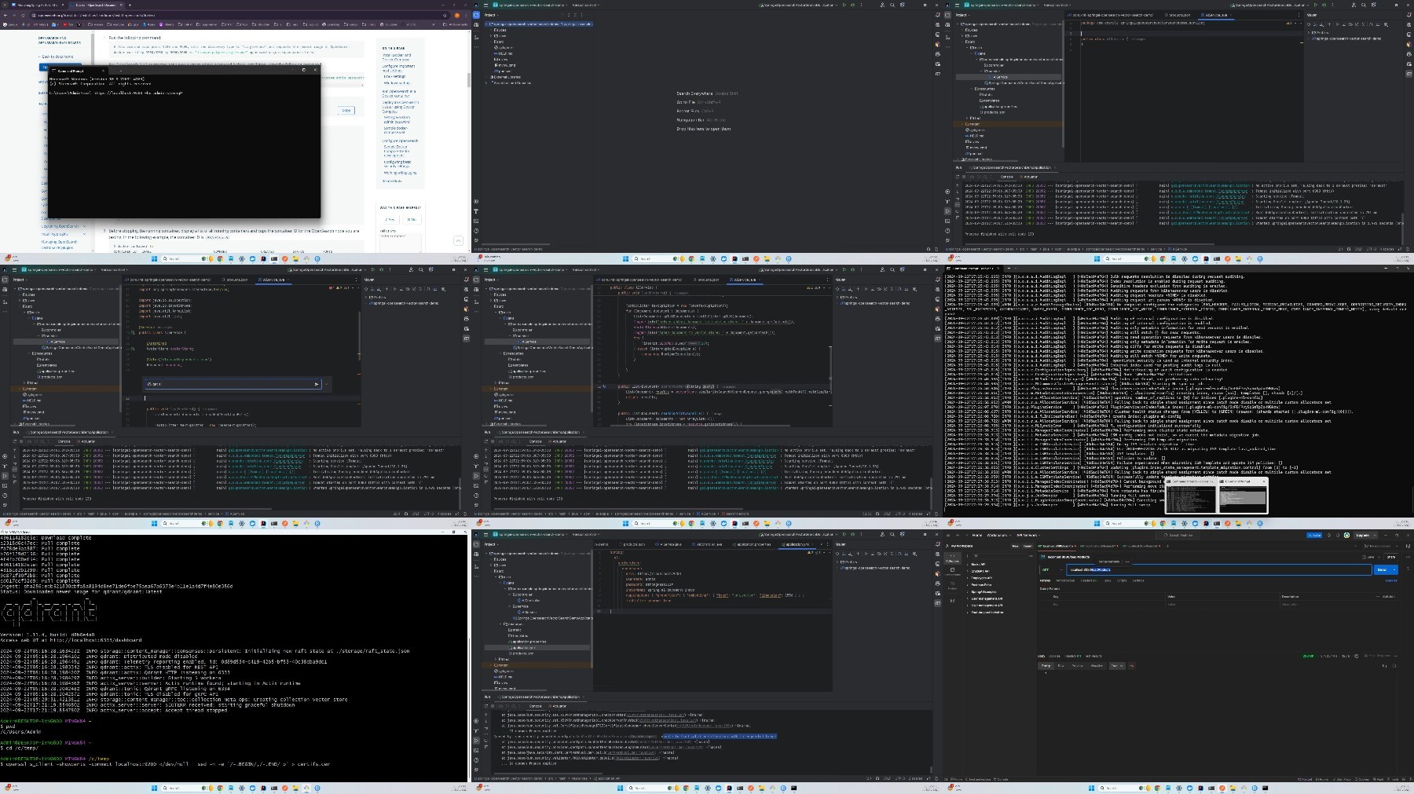This screenshot has width=1414, height=794.
Task: Collapse the controller package in the application.yml IntelliJ project tree
Action: click(509, 595)
